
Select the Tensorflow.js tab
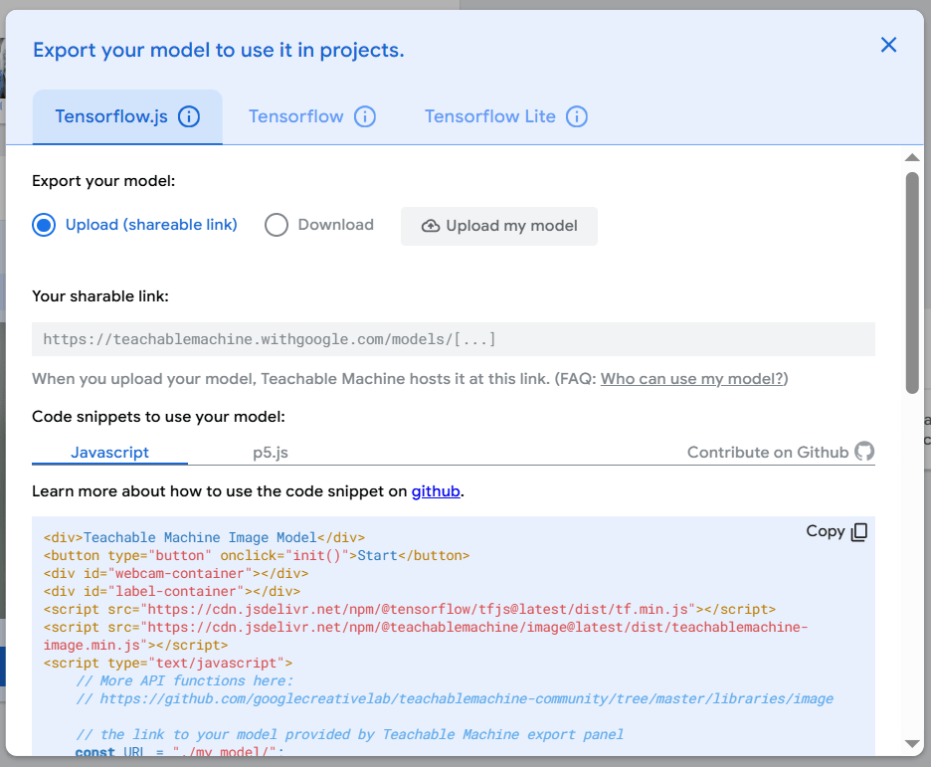coord(110,116)
